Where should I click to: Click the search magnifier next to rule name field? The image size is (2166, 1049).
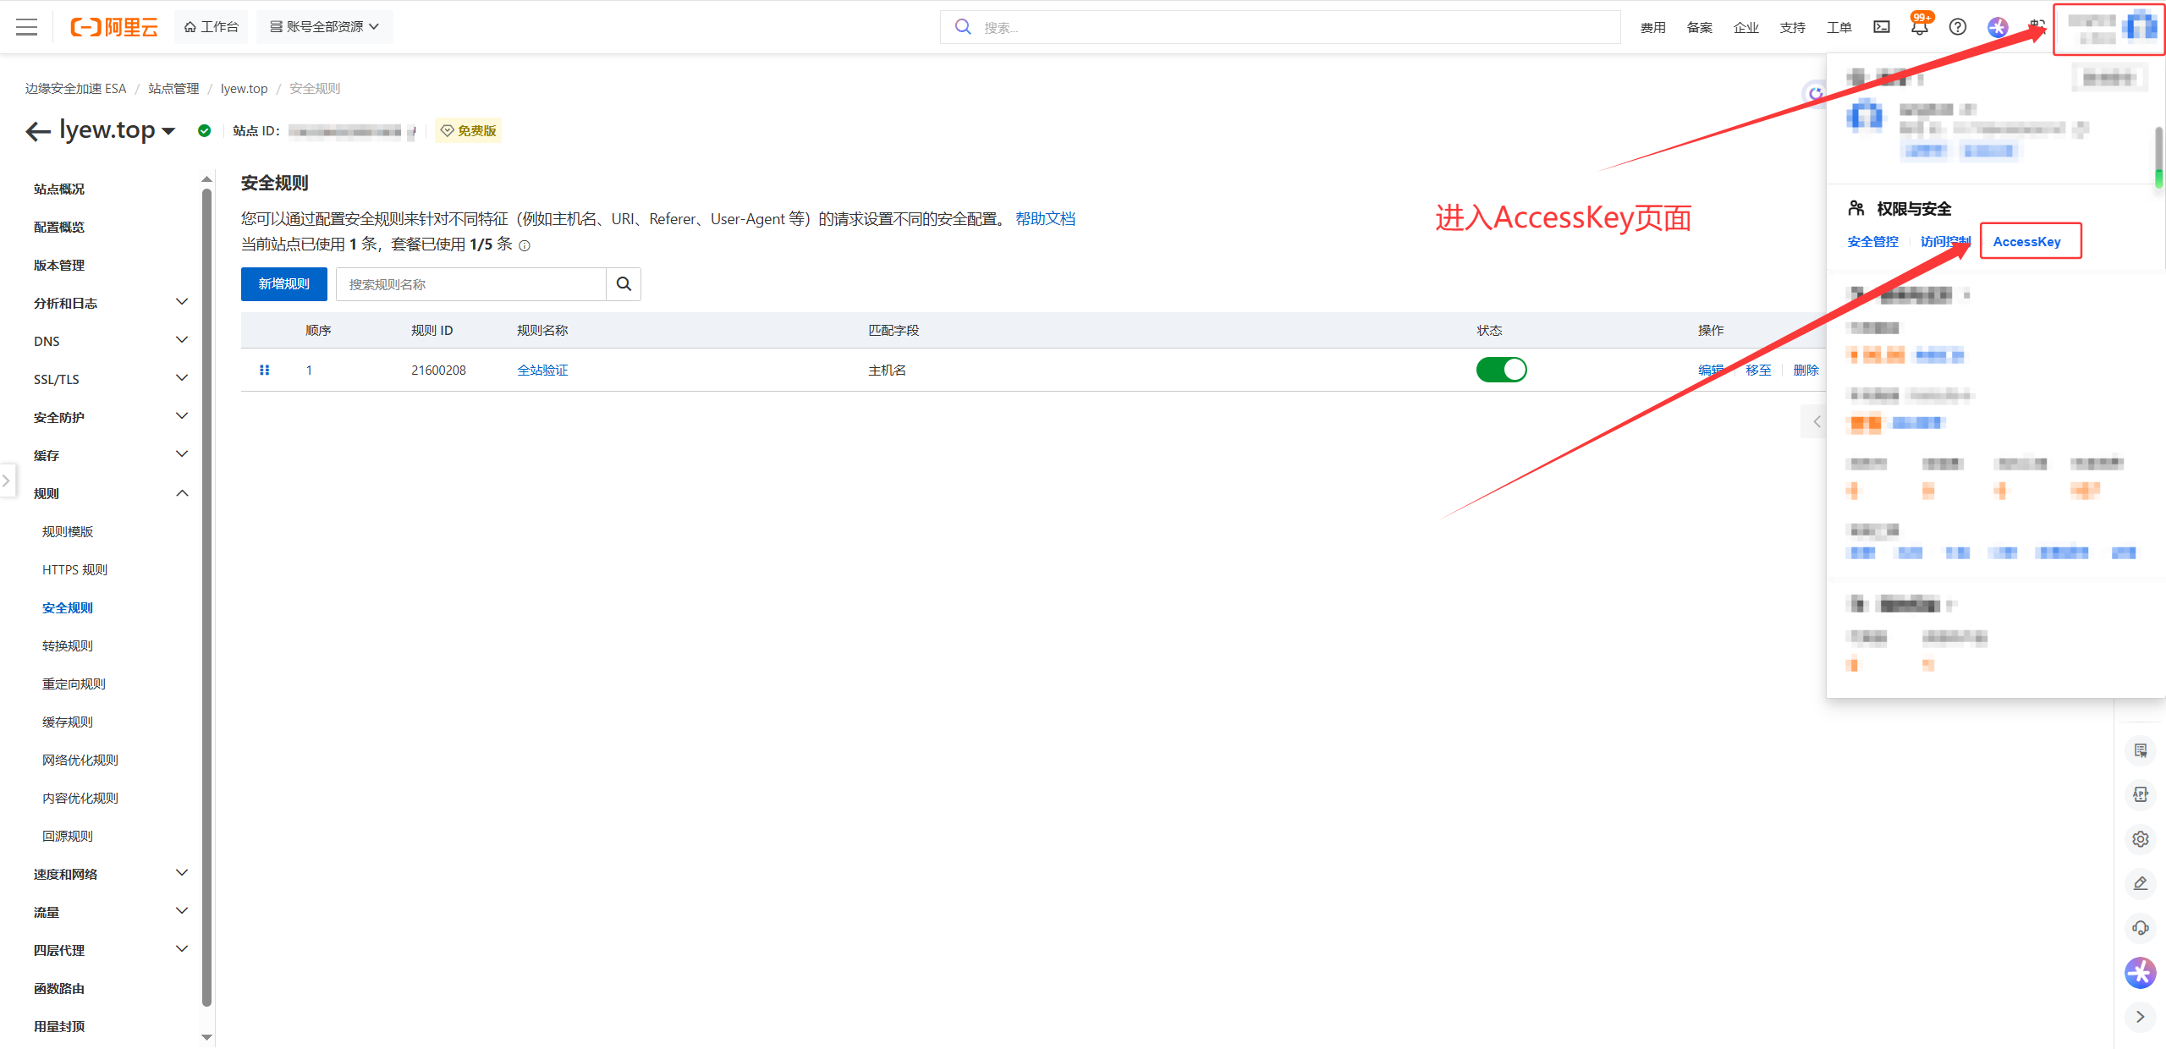click(x=624, y=284)
